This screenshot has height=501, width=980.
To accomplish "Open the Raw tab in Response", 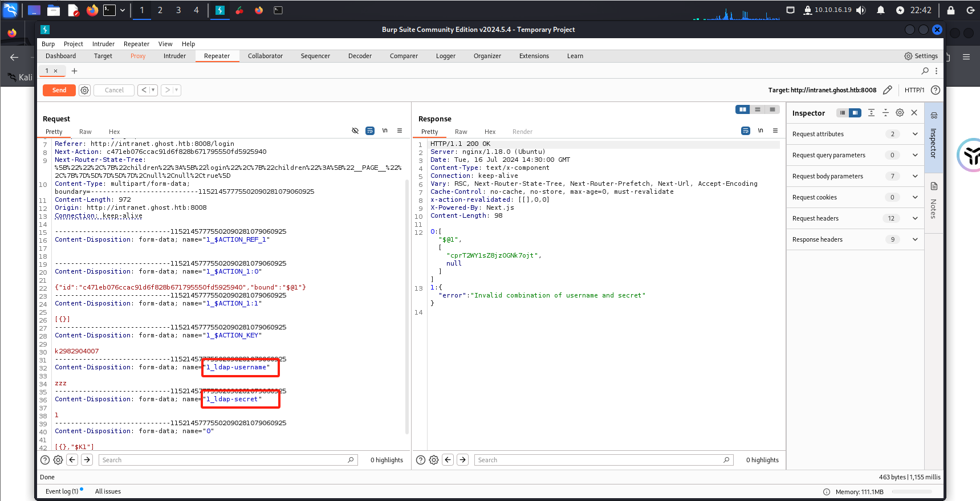I will (x=461, y=132).
